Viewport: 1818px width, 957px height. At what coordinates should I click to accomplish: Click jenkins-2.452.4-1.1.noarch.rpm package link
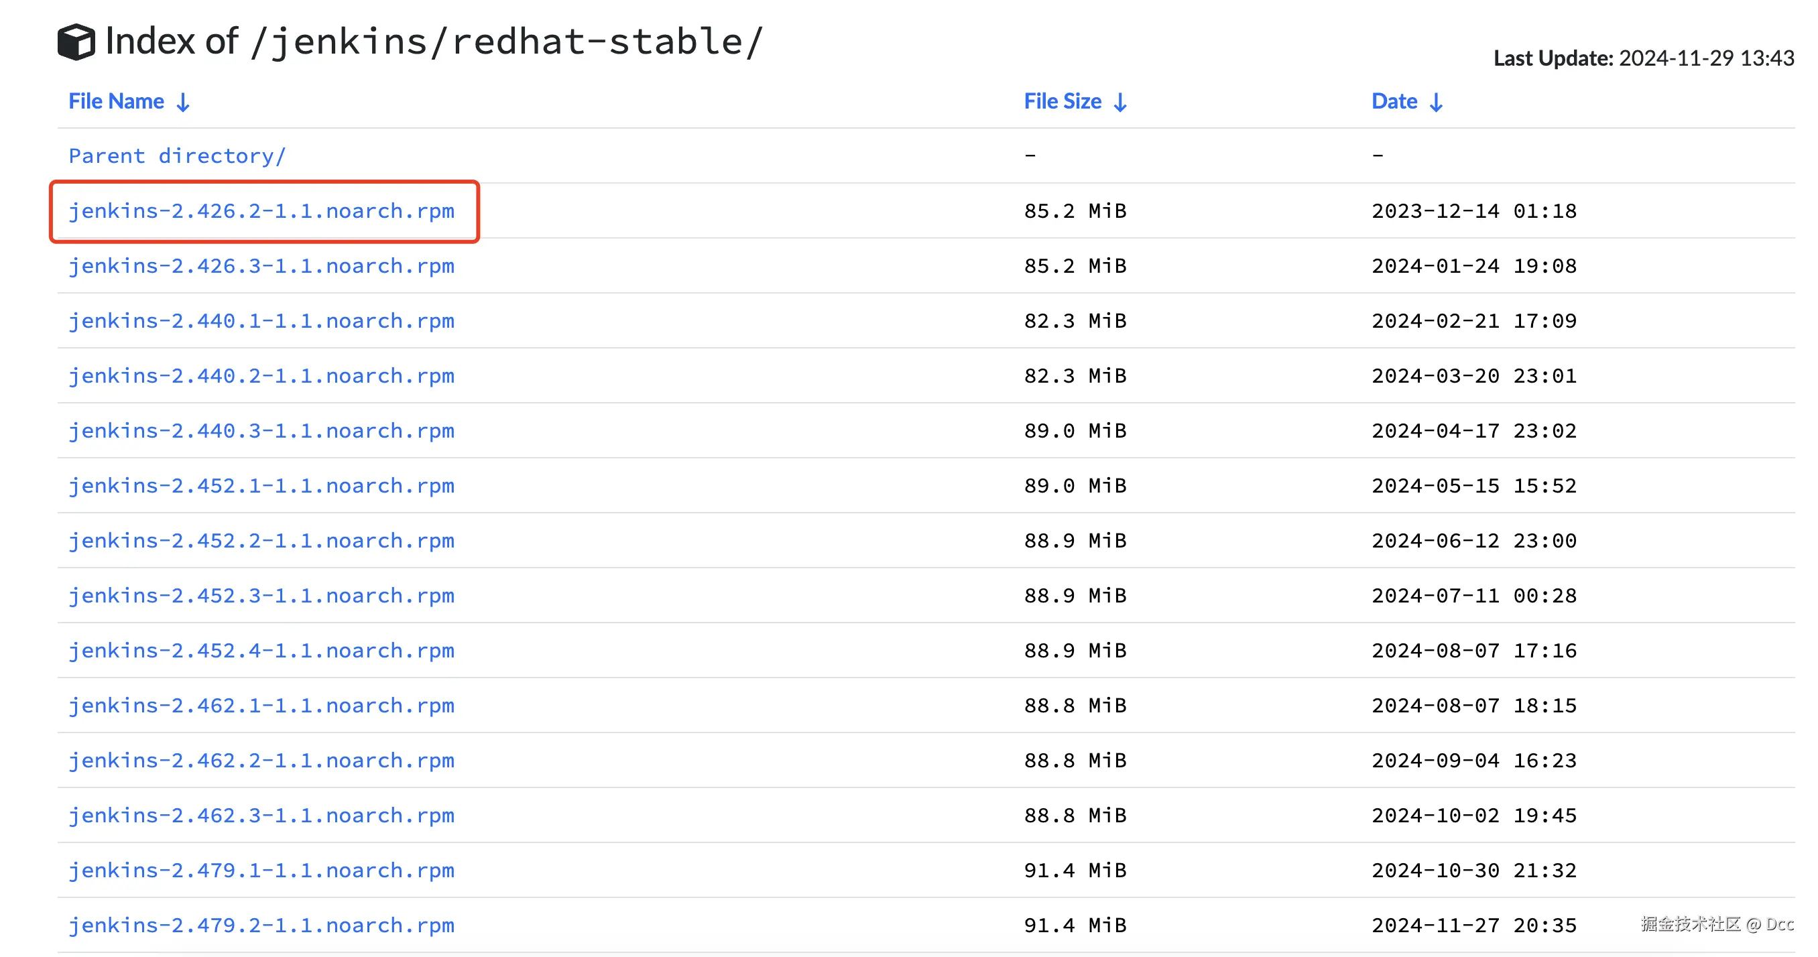coord(261,651)
